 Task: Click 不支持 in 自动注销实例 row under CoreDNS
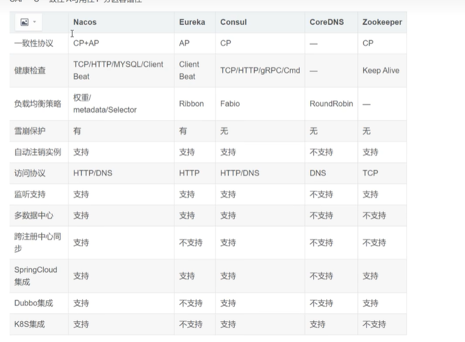[x=321, y=152]
